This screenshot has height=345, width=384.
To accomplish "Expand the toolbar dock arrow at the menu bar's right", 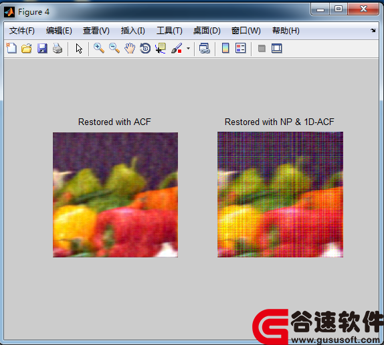I will pos(373,30).
